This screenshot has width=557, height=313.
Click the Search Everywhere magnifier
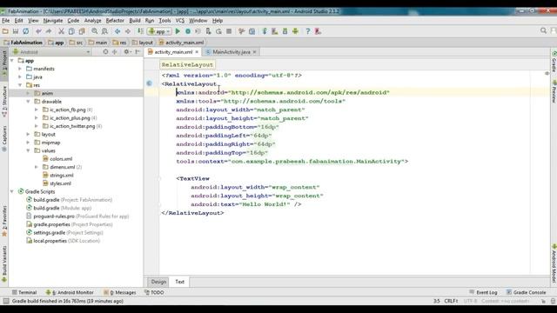(543, 31)
